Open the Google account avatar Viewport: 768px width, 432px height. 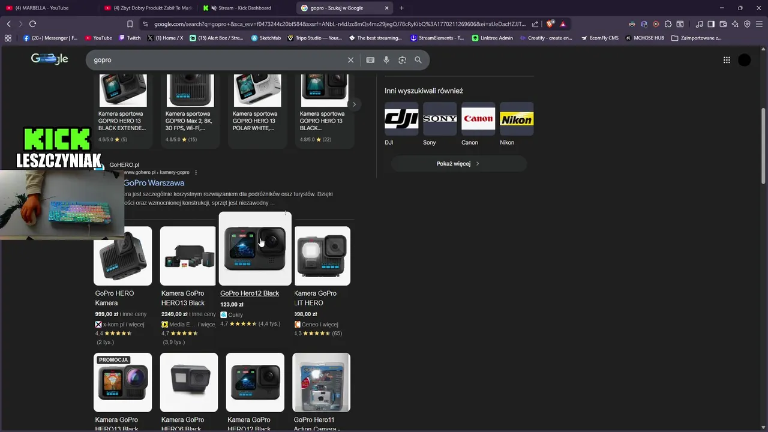pyautogui.click(x=745, y=60)
